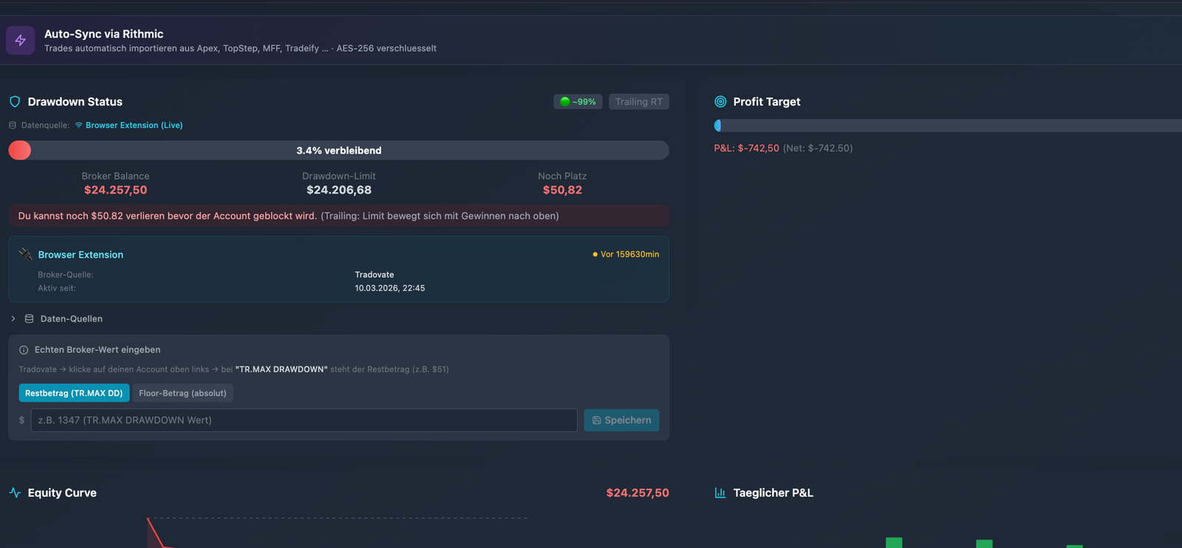Click the Net: $-742.50 text
The image size is (1182, 548).
pos(818,148)
